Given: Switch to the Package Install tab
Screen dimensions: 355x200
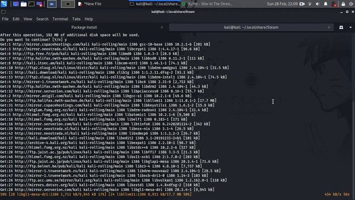Looking at the screenshot, I should [x=84, y=27].
